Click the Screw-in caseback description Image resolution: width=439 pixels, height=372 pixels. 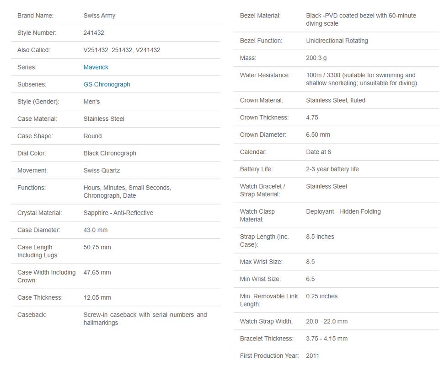tap(145, 319)
